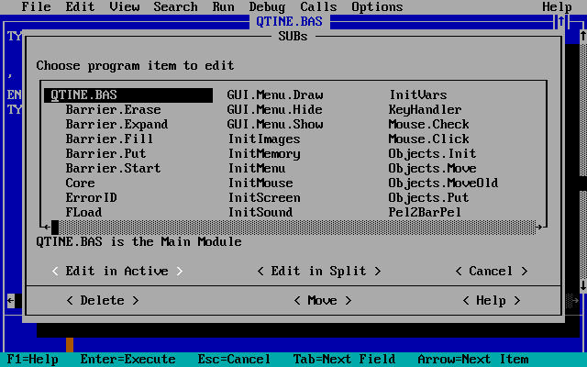Open the File menu
The height and width of the screenshot is (367, 587).
click(36, 6)
